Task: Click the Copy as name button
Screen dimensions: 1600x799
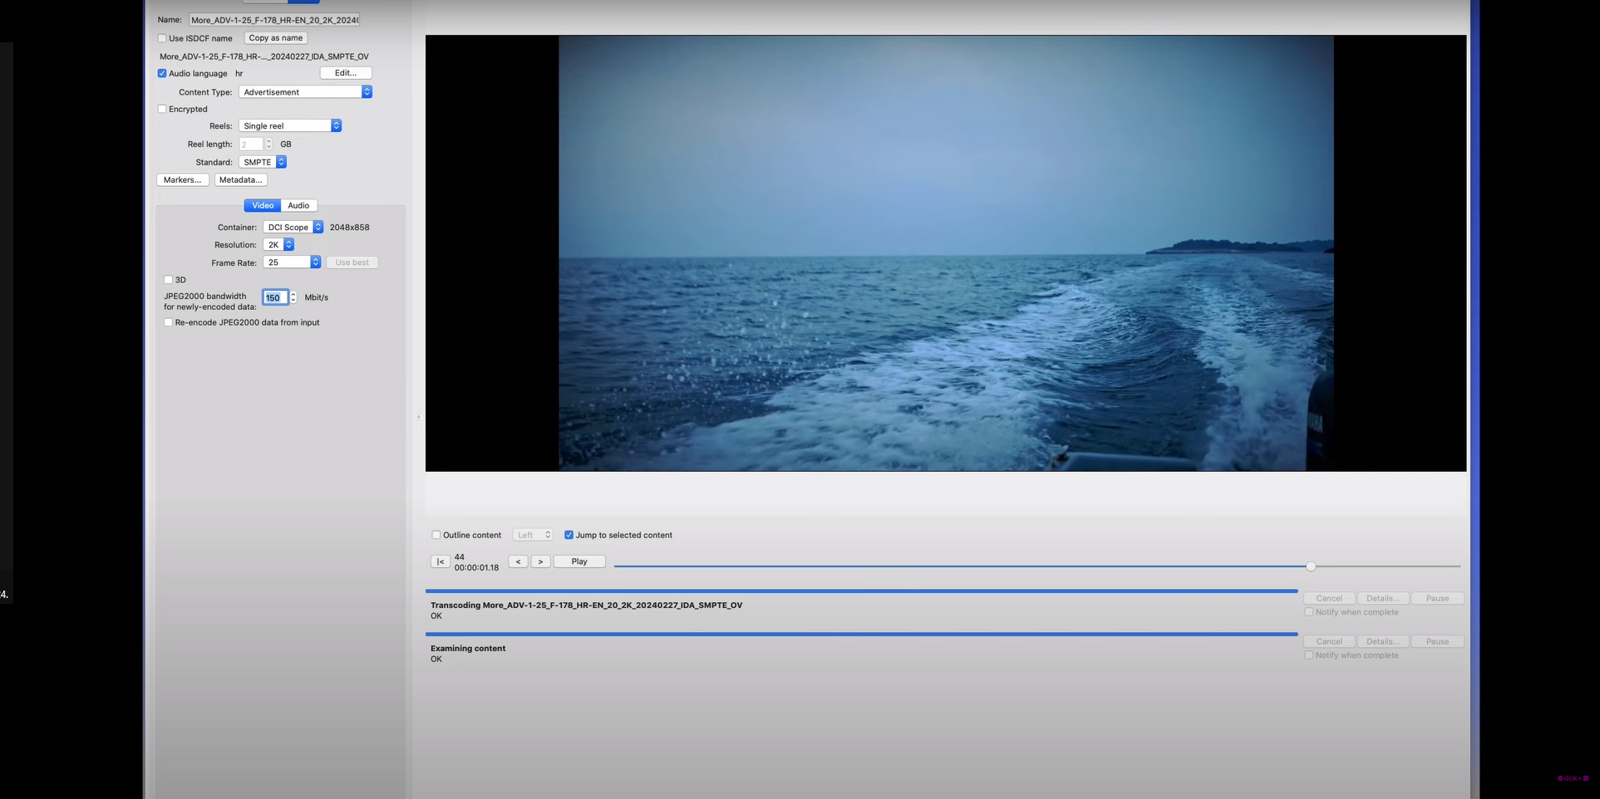Action: click(276, 38)
